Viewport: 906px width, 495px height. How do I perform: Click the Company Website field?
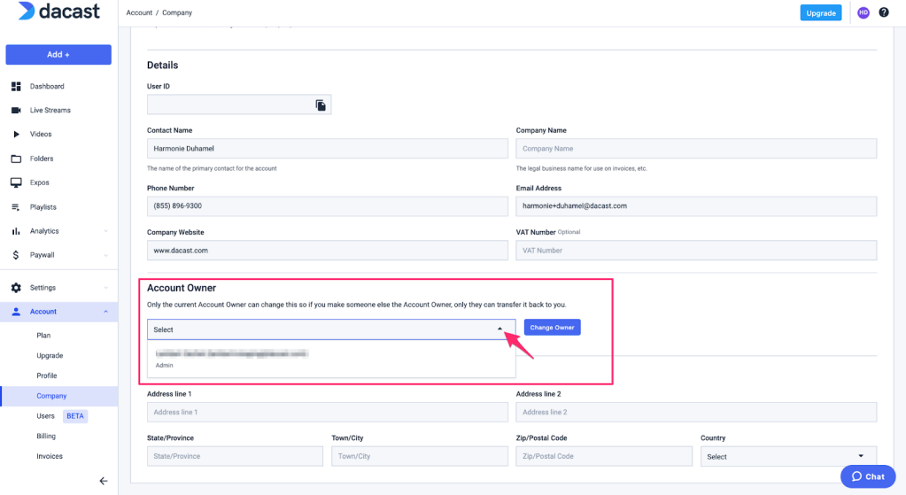(x=328, y=250)
